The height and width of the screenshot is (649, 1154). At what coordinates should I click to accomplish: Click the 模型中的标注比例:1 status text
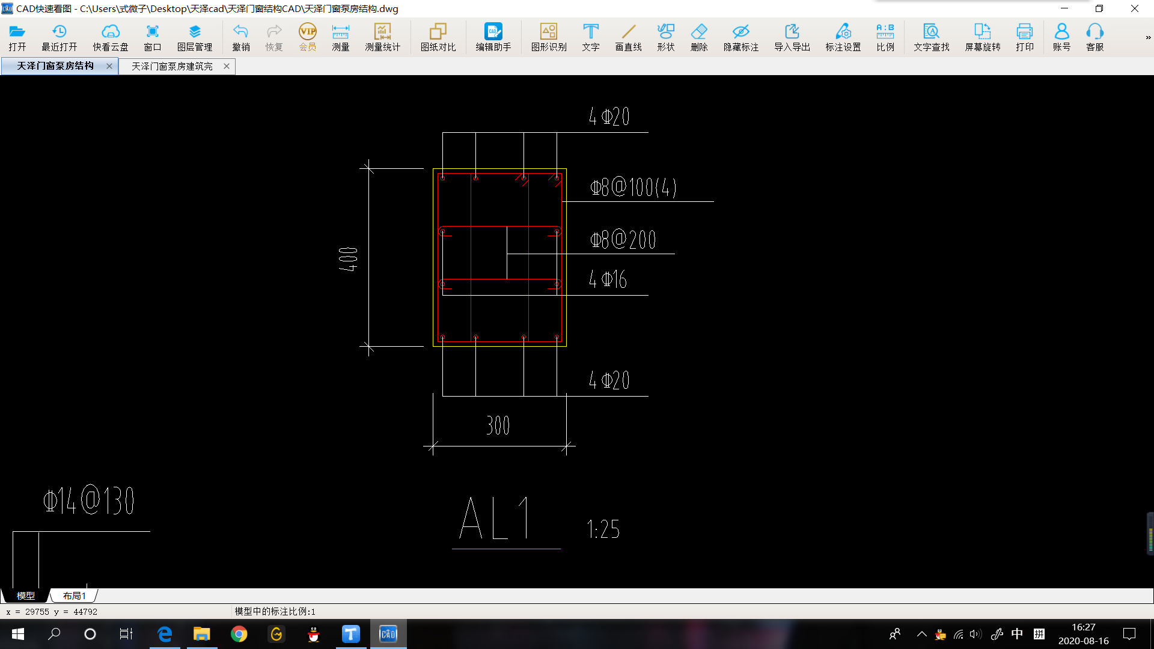point(275,611)
